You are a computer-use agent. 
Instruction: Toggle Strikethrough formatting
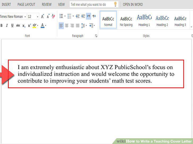coord(18,26)
